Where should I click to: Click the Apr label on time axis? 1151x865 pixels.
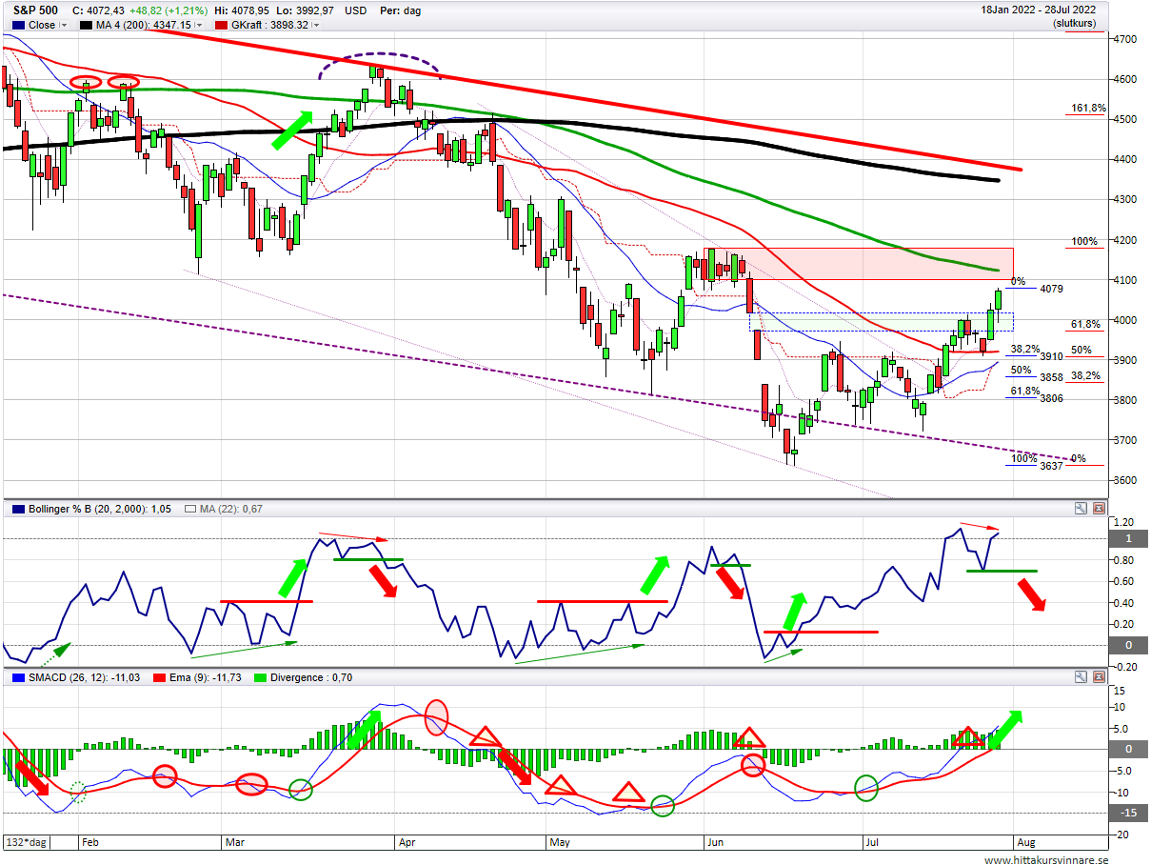(407, 843)
